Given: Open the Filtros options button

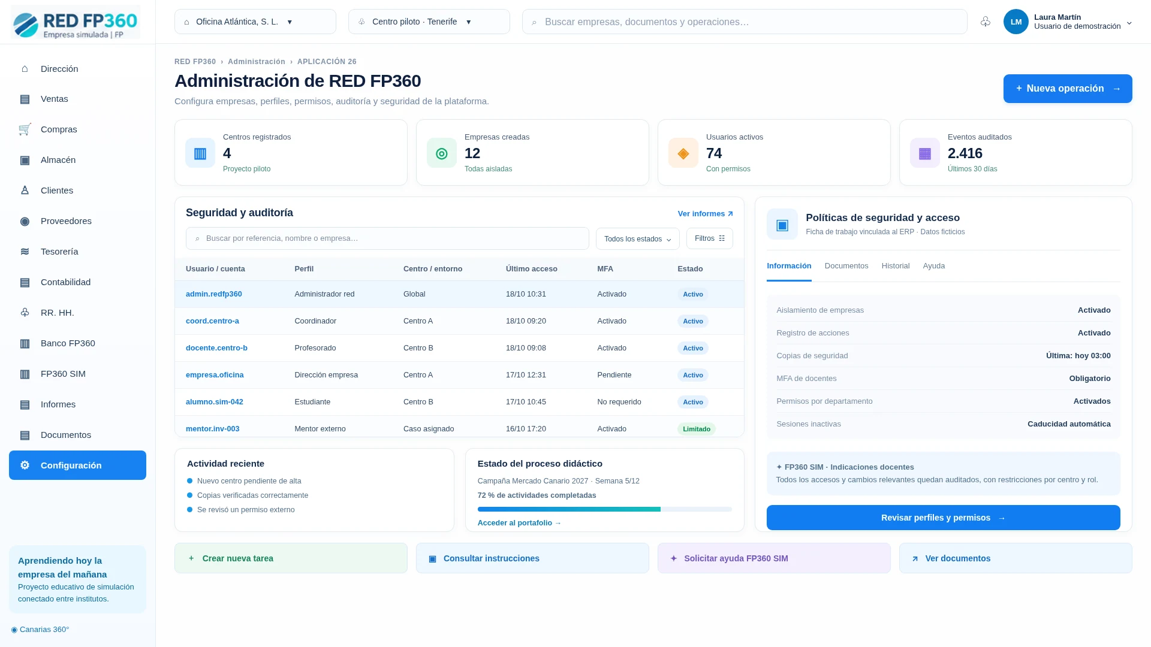Looking at the screenshot, I should [x=710, y=238].
